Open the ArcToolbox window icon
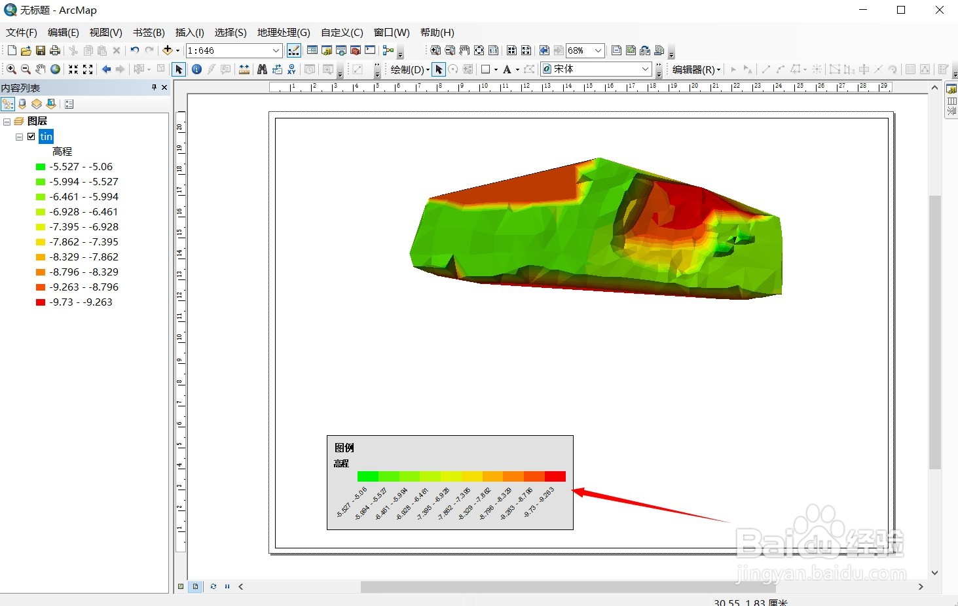The width and height of the screenshot is (958, 606). point(356,50)
